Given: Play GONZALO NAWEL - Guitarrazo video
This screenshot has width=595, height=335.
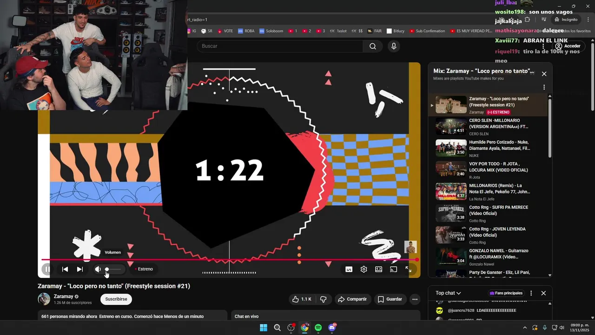Looking at the screenshot, I should 488,257.
